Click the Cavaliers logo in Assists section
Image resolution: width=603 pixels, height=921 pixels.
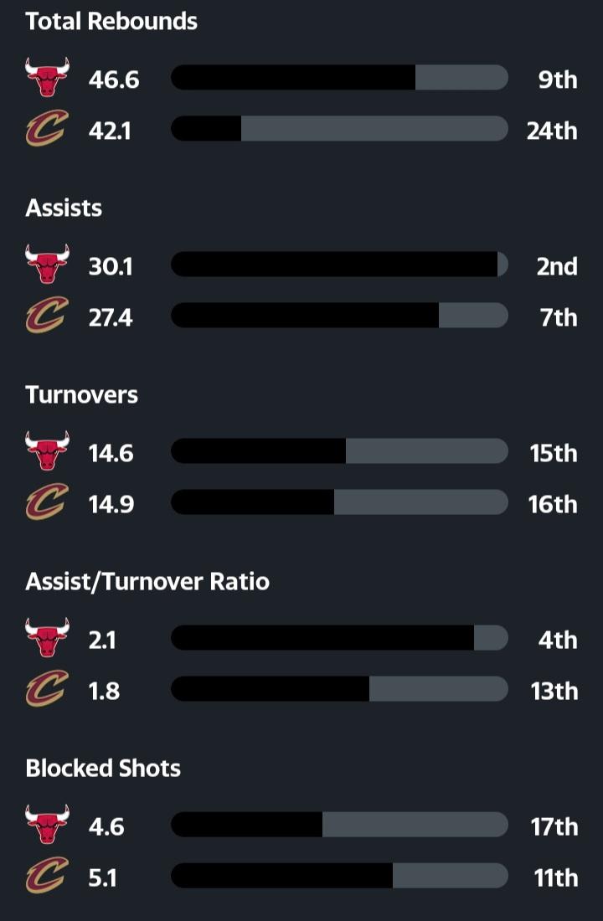47,316
